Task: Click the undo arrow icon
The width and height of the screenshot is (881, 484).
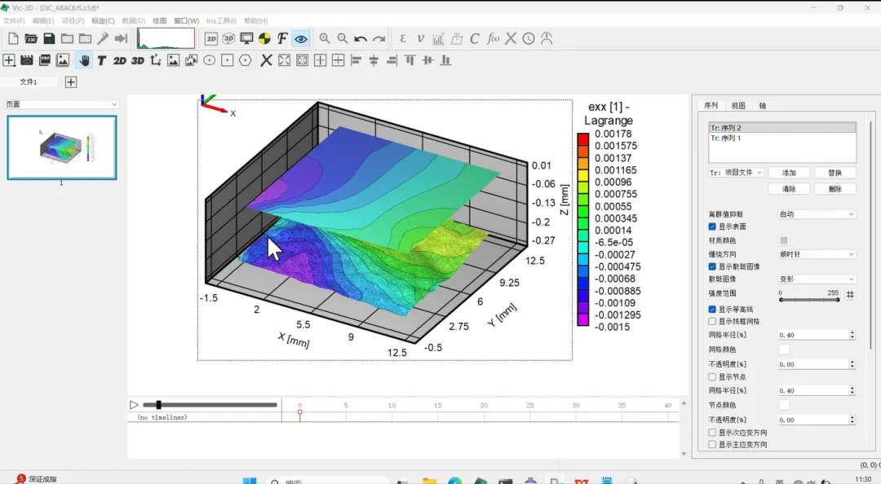Action: [361, 38]
